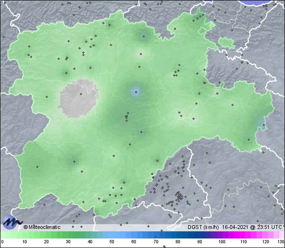The height and width of the screenshot is (248, 285).
Task: Click the scale label 120
Action: [x=266, y=242]
